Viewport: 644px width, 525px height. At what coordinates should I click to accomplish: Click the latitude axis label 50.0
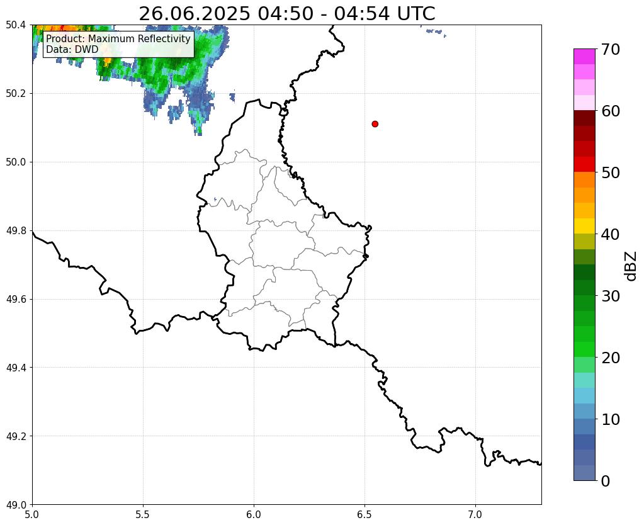click(x=16, y=162)
